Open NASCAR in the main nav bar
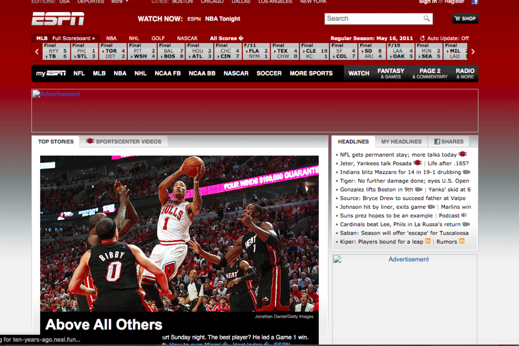The width and height of the screenshot is (519, 346). [x=236, y=73]
